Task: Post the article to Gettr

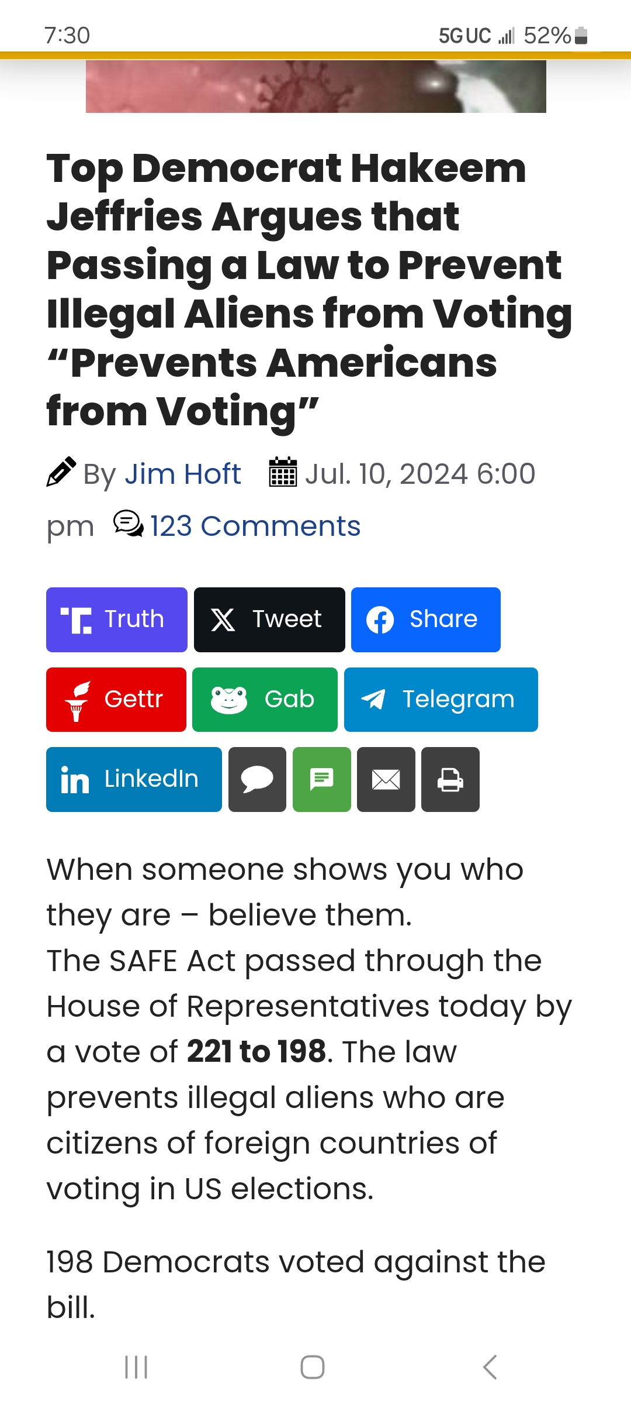Action: [x=116, y=700]
